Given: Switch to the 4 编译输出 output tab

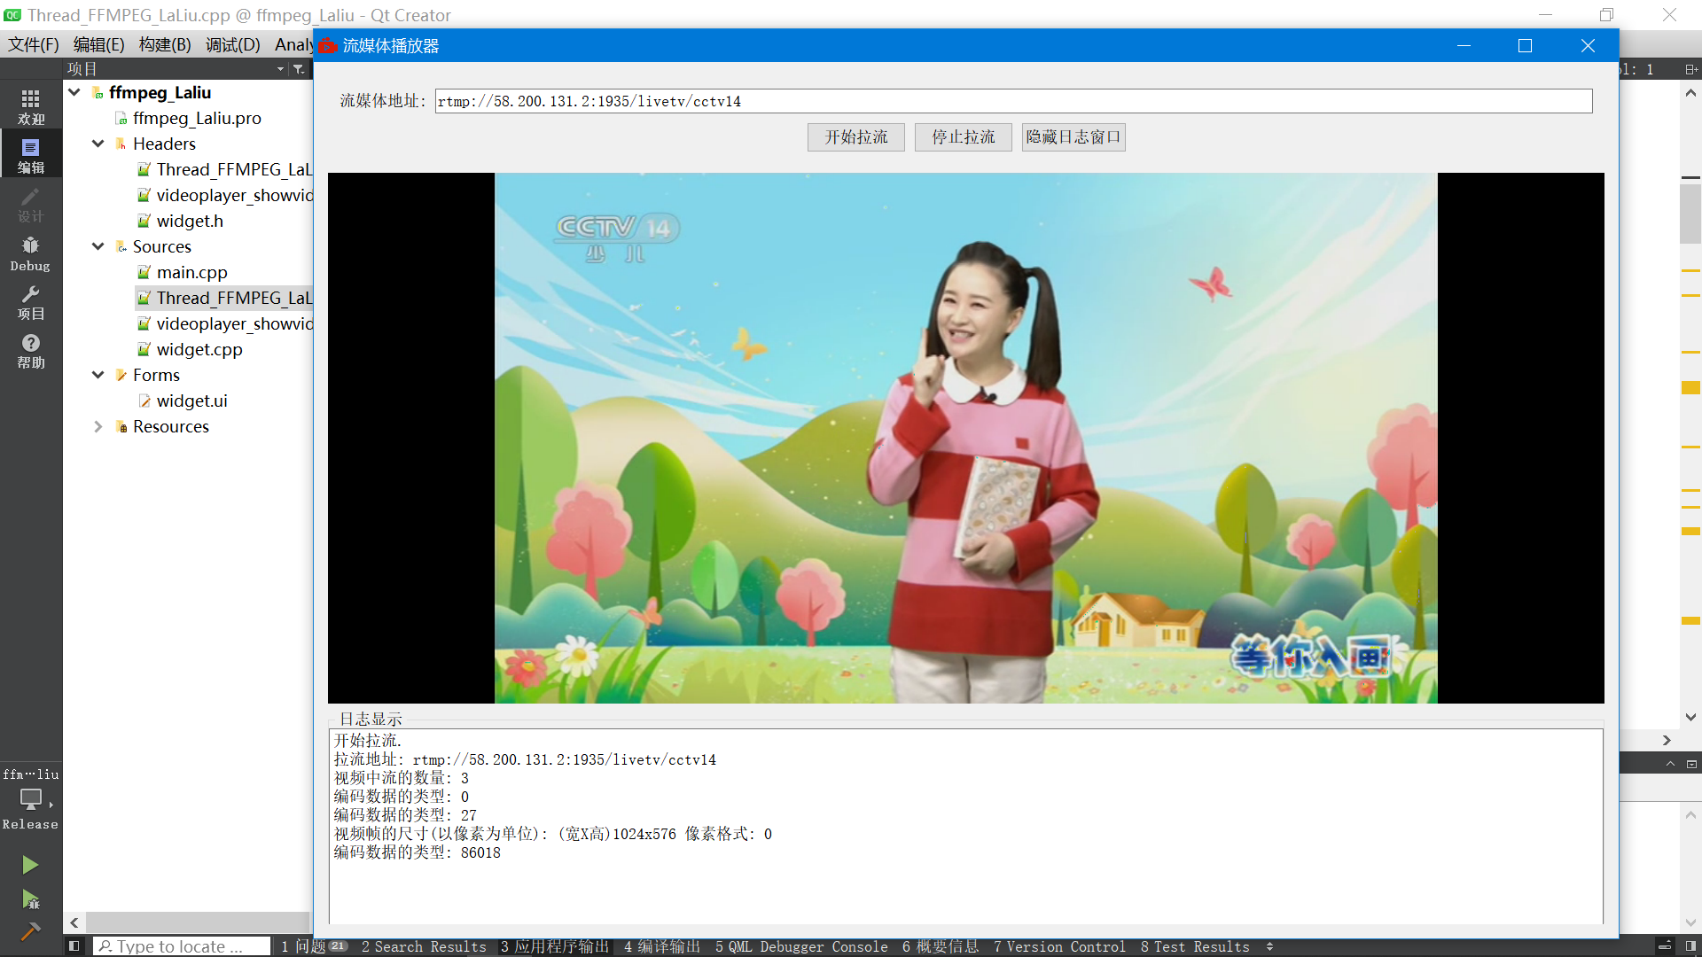Looking at the screenshot, I should tap(661, 946).
